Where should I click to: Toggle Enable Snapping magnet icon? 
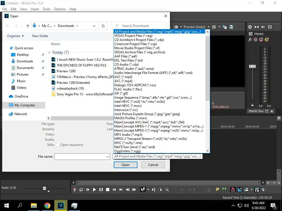[x=233, y=190]
